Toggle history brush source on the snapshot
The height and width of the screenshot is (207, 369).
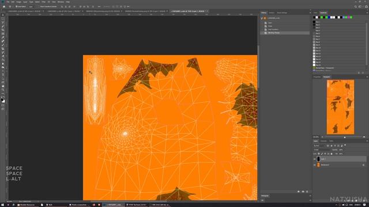tap(262, 18)
